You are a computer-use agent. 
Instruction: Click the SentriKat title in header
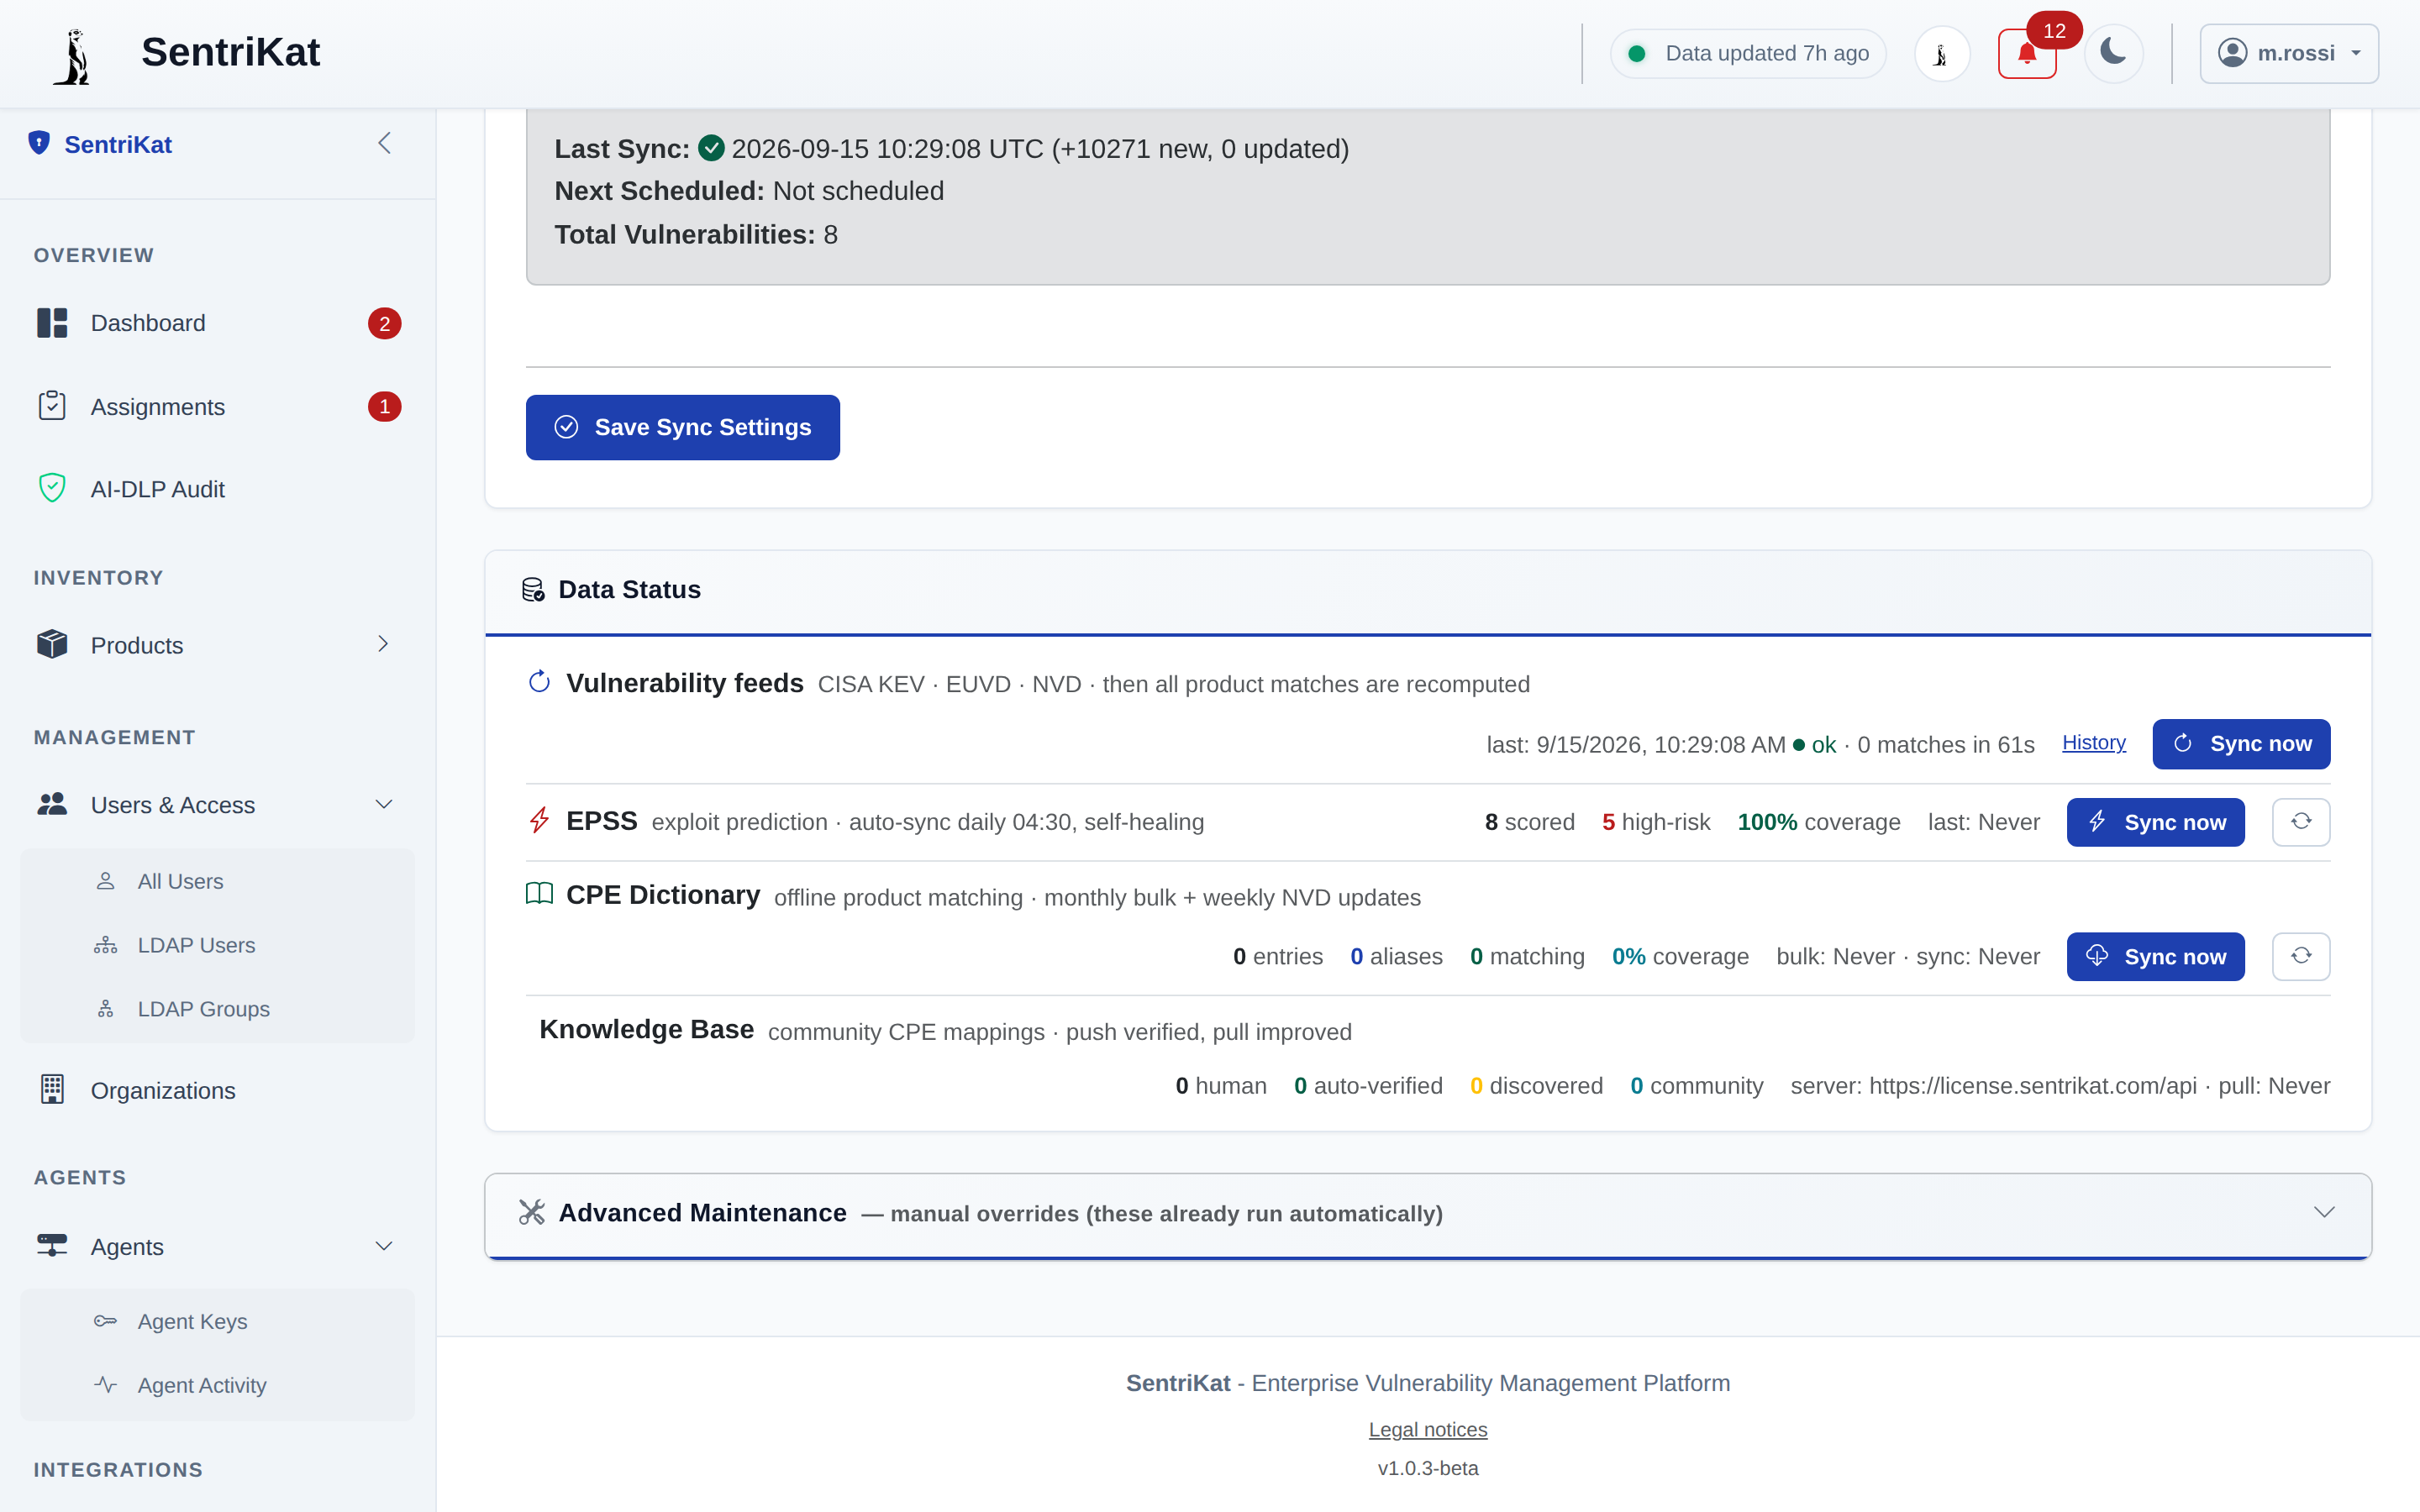click(x=230, y=52)
